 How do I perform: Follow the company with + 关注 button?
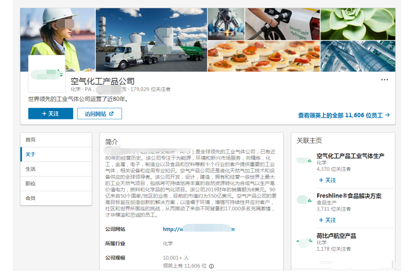(51, 114)
